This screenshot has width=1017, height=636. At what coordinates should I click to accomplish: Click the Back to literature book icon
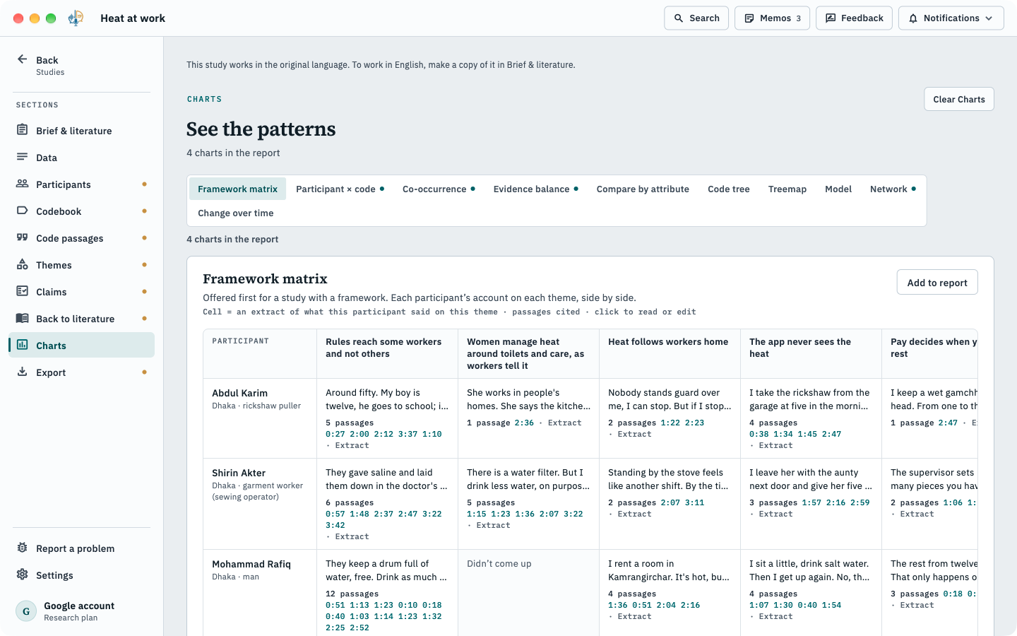22,318
